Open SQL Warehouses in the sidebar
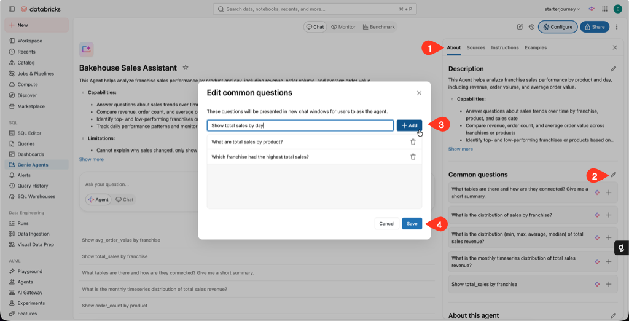The height and width of the screenshot is (321, 629). [36, 196]
